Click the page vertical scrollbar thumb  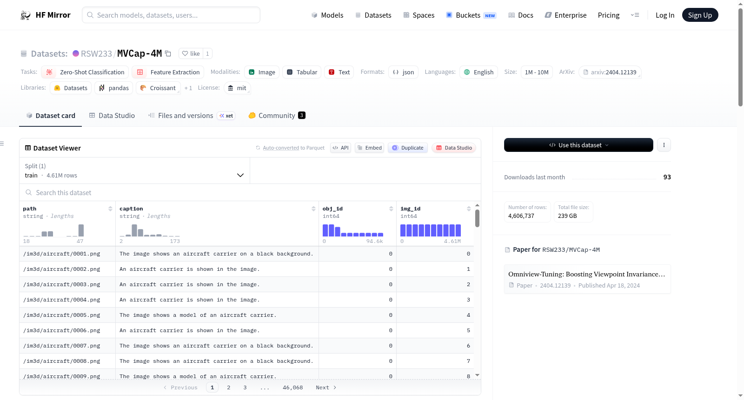[740, 57]
